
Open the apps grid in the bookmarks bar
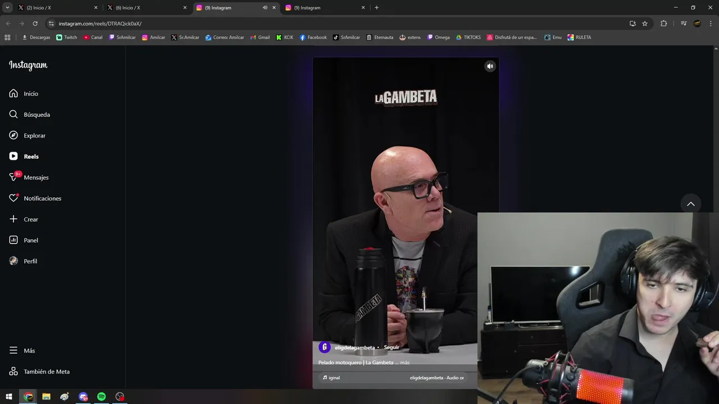pyautogui.click(x=7, y=38)
